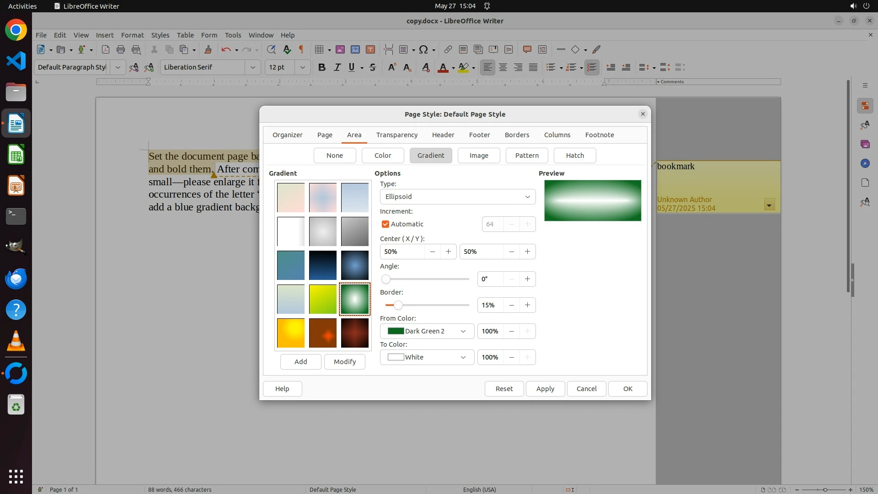This screenshot has width=878, height=494.
Task: Expand the gradient Type Ellipsoid dropdown
Action: 457,197
